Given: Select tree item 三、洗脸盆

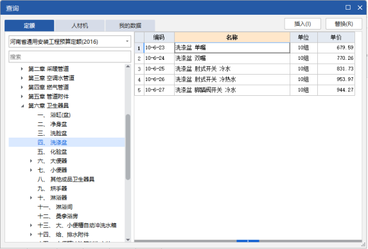Looking at the screenshot, I should coord(52,133).
